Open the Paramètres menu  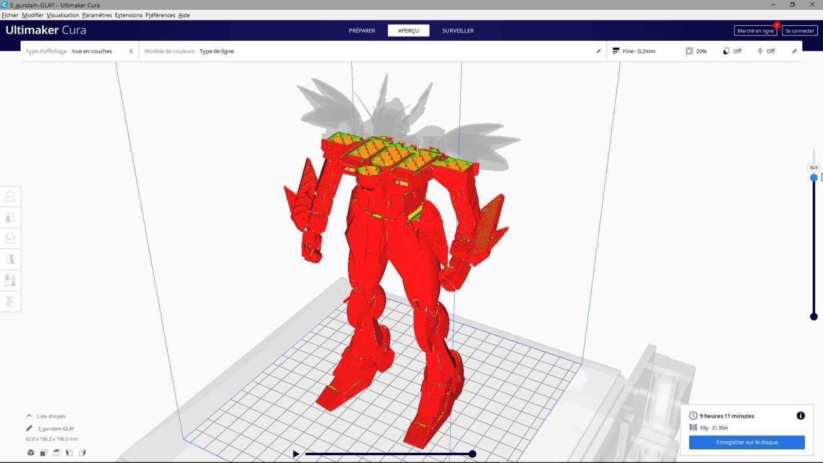(97, 15)
